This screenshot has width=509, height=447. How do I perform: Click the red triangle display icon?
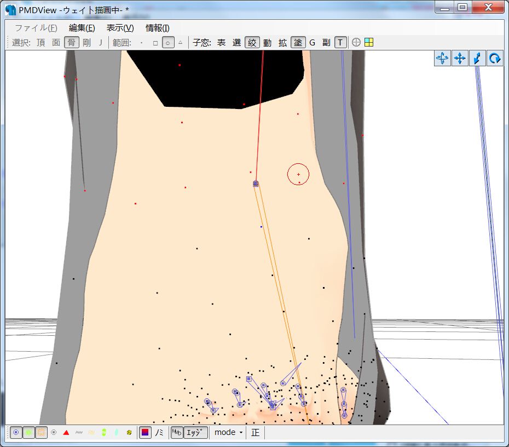[66, 432]
